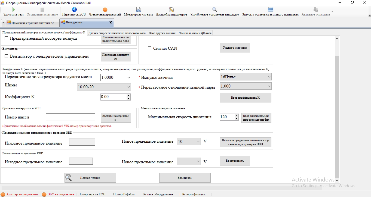371x197 pixels.
Task: Open Настройка параметров parameter settings
Action: pos(171,12)
